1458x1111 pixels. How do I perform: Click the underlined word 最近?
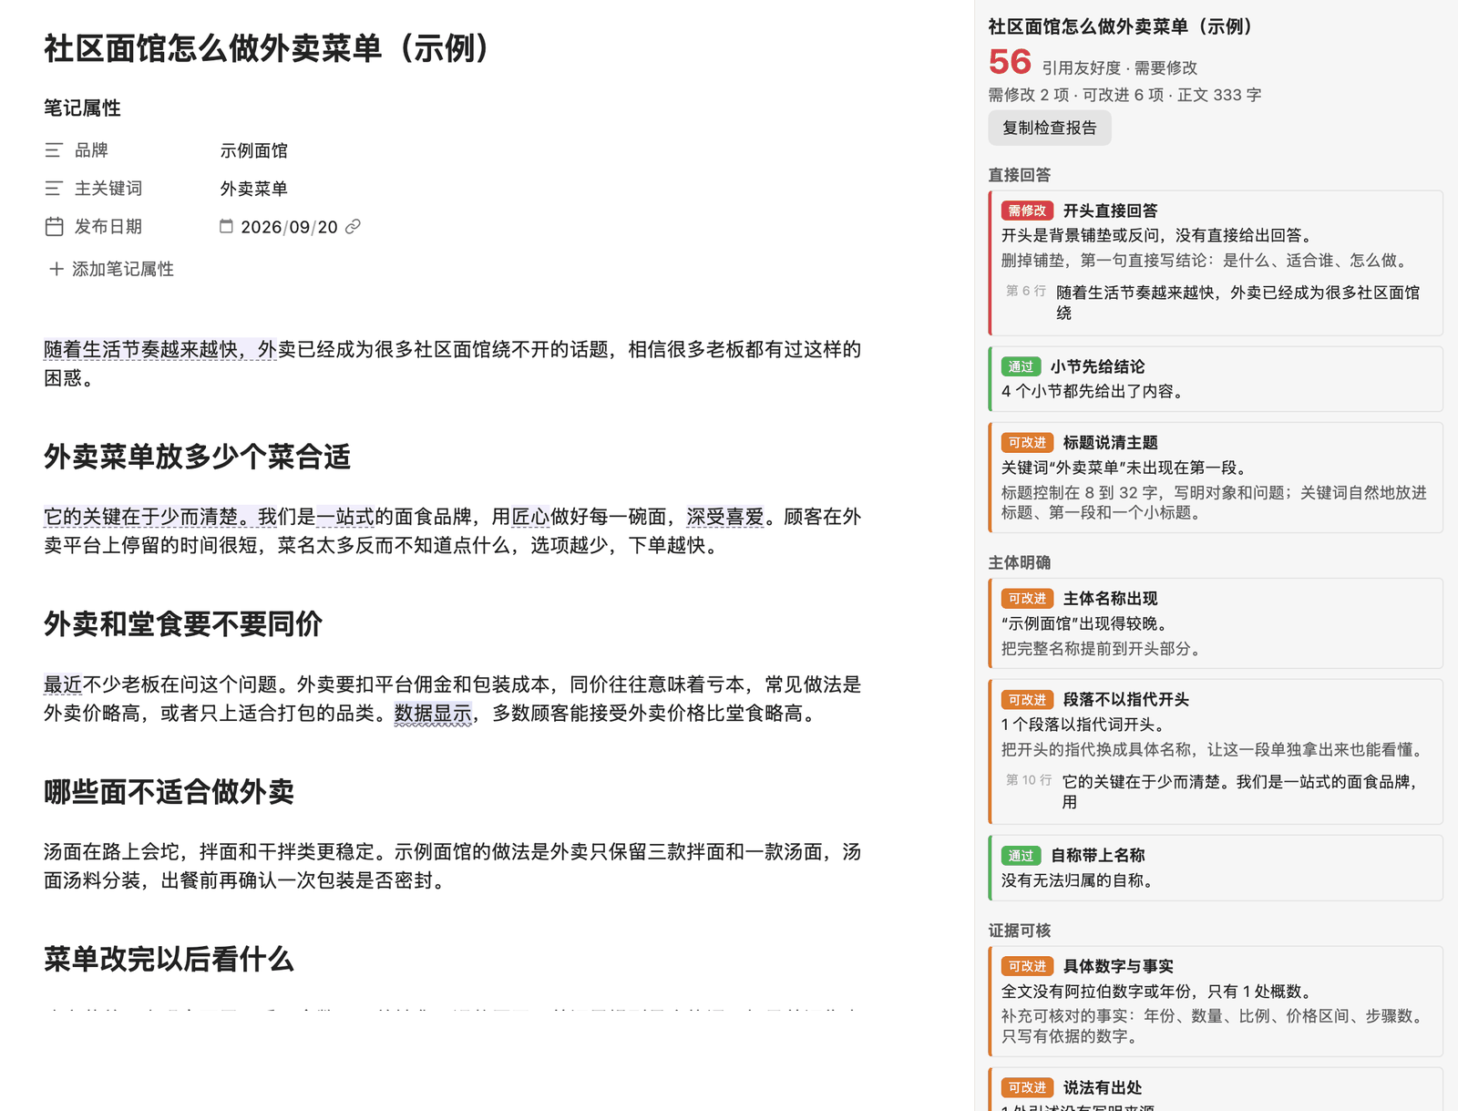pyautogui.click(x=63, y=684)
